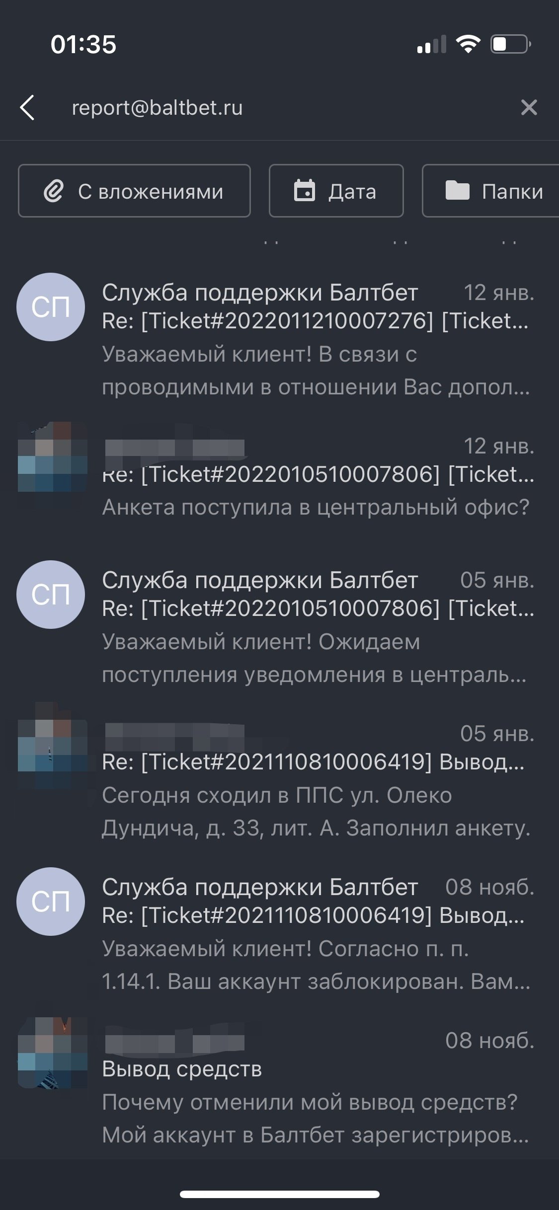This screenshot has height=1210, width=559.
Task: Click the report@baltbet.ru search field
Action: pos(278,107)
